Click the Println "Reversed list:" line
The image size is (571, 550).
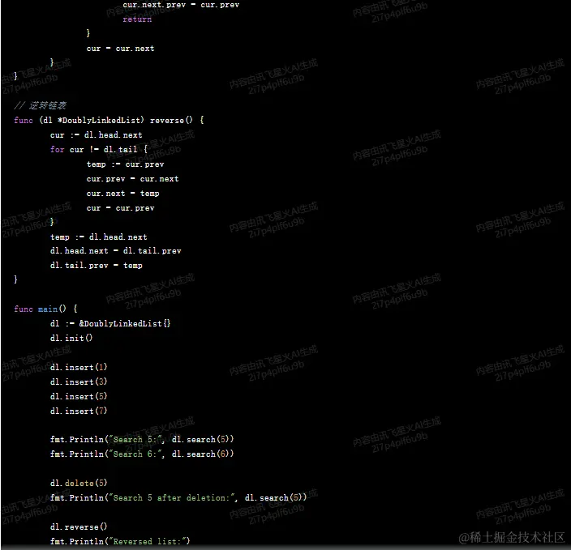pyautogui.click(x=120, y=541)
